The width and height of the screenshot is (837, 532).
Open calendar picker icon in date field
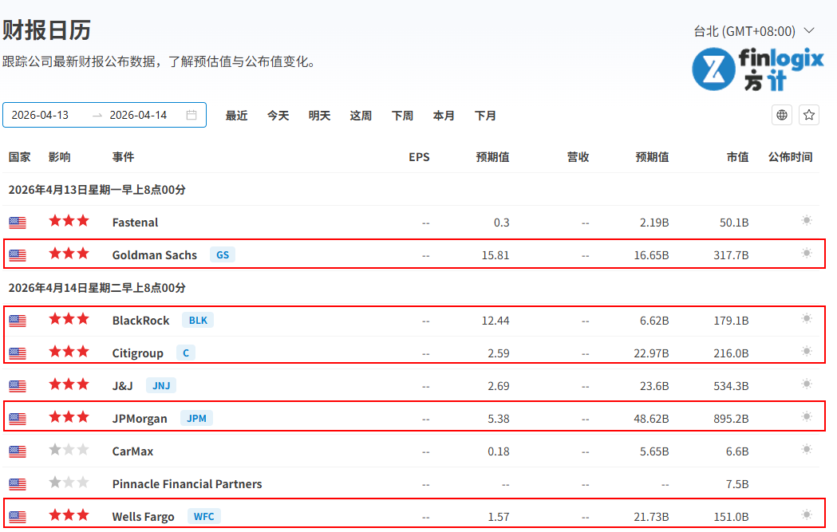(191, 115)
